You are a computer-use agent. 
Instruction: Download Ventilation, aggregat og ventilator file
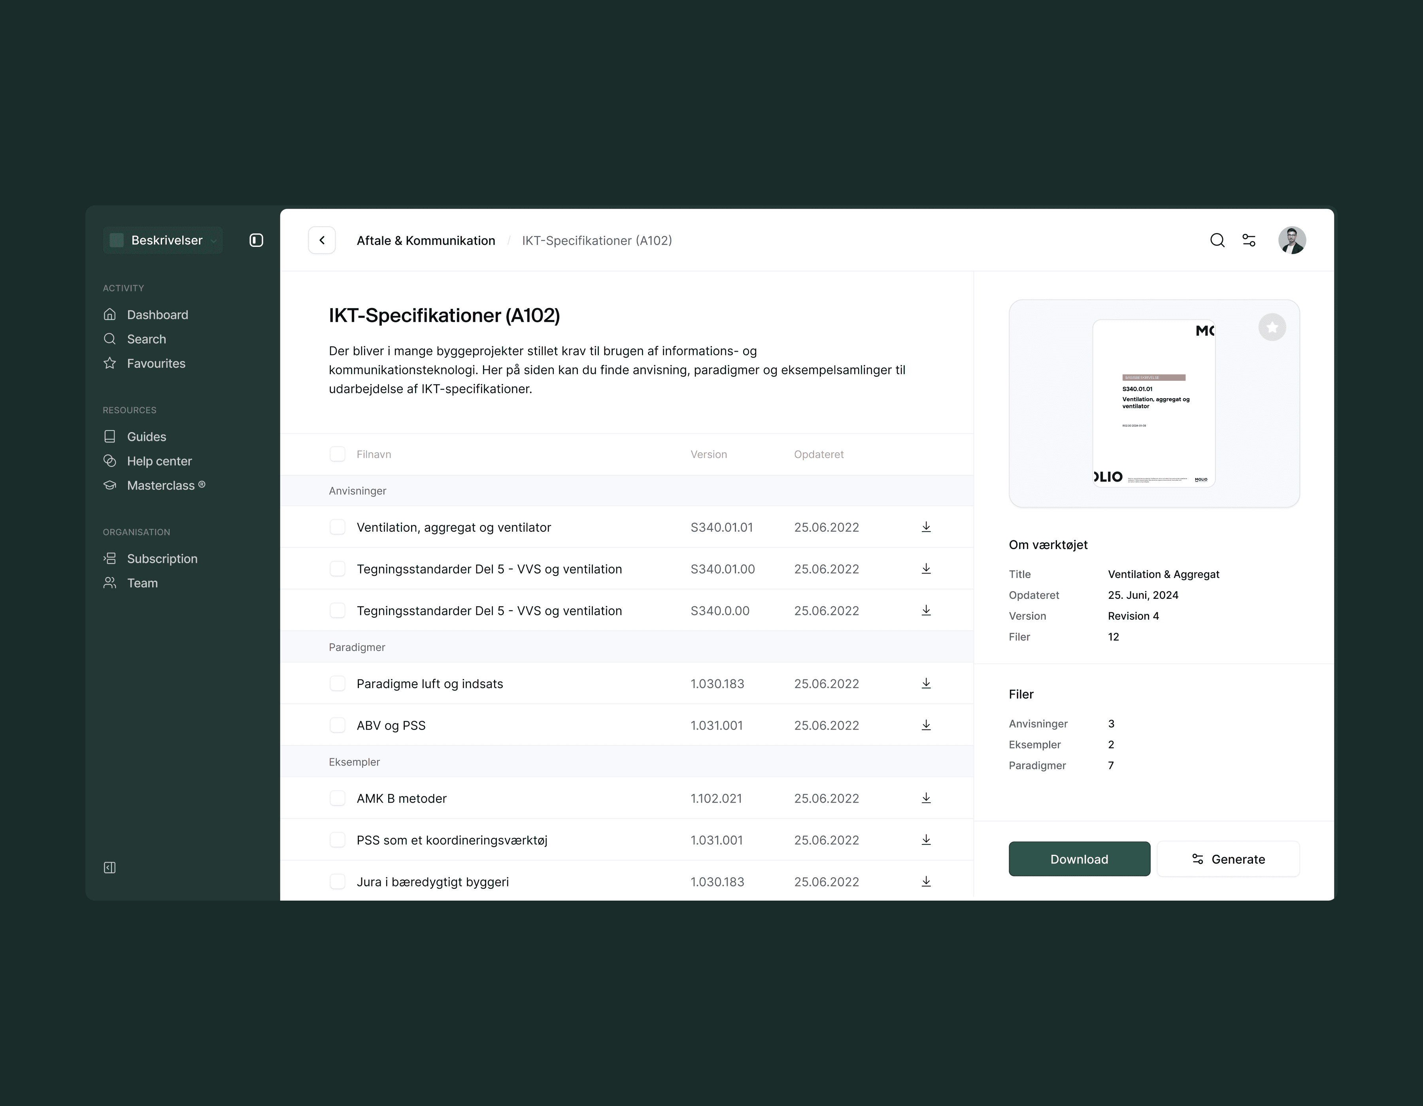tap(926, 527)
